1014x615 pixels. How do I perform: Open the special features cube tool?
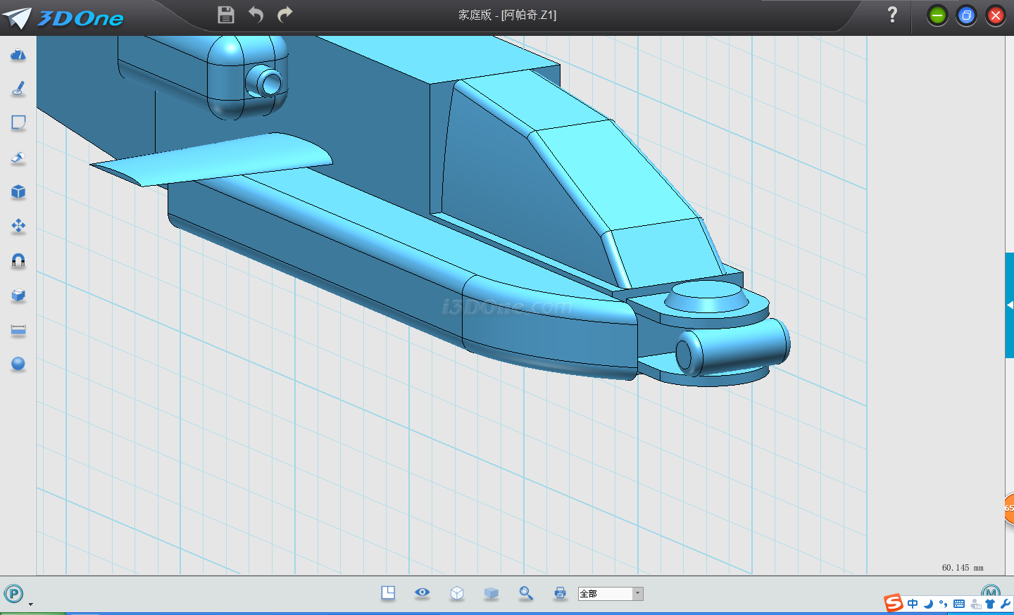coord(18,192)
